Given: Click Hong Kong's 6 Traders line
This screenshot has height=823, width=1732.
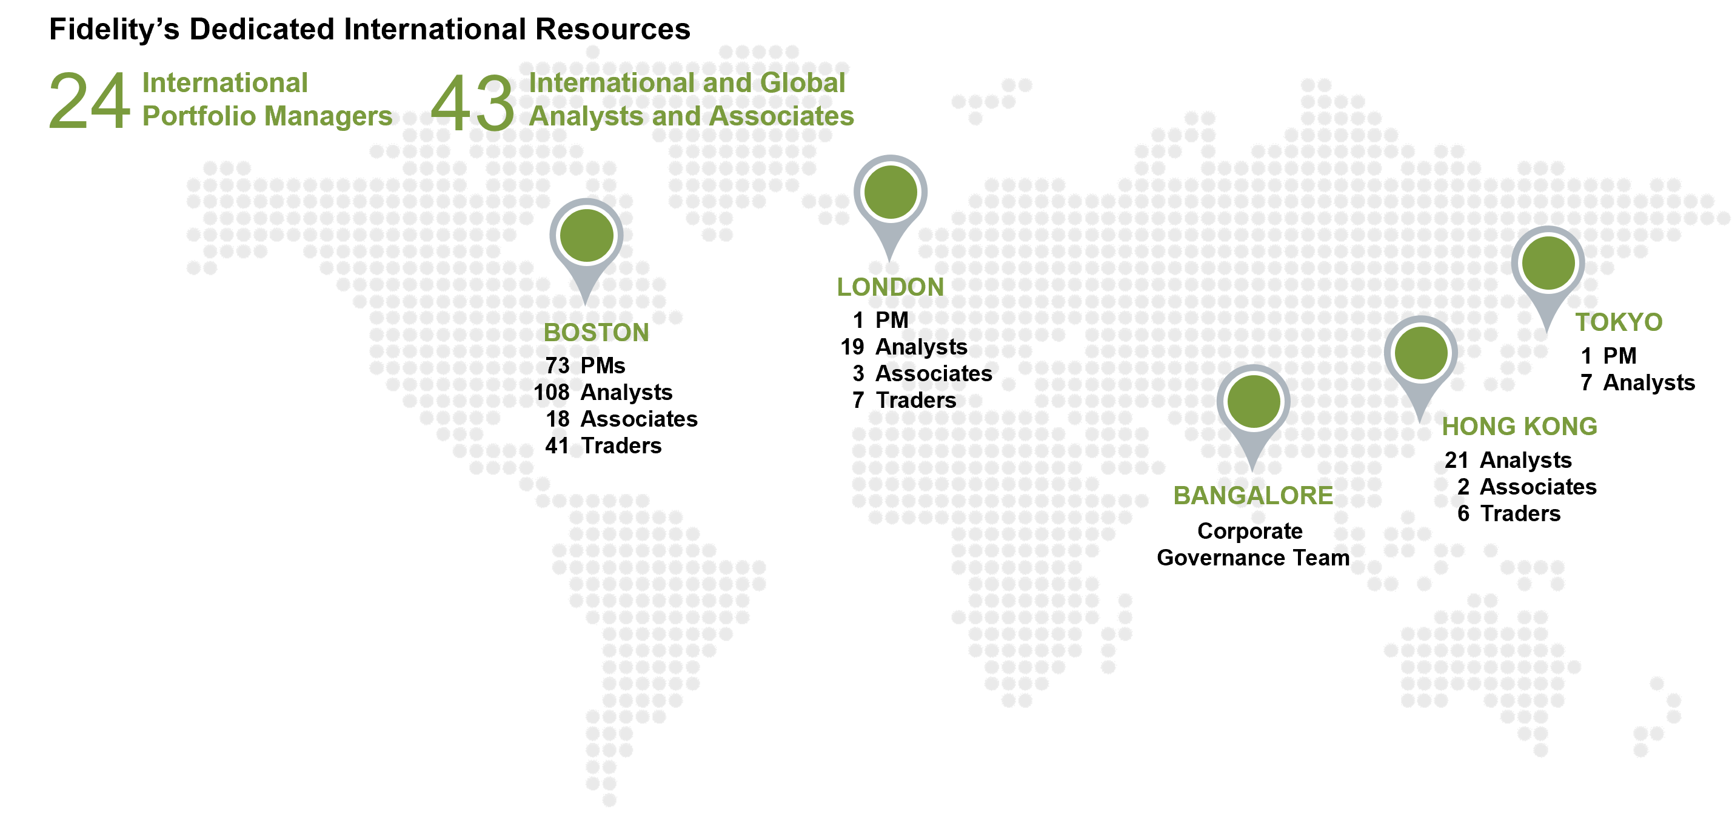Looking at the screenshot, I should pos(1509,514).
